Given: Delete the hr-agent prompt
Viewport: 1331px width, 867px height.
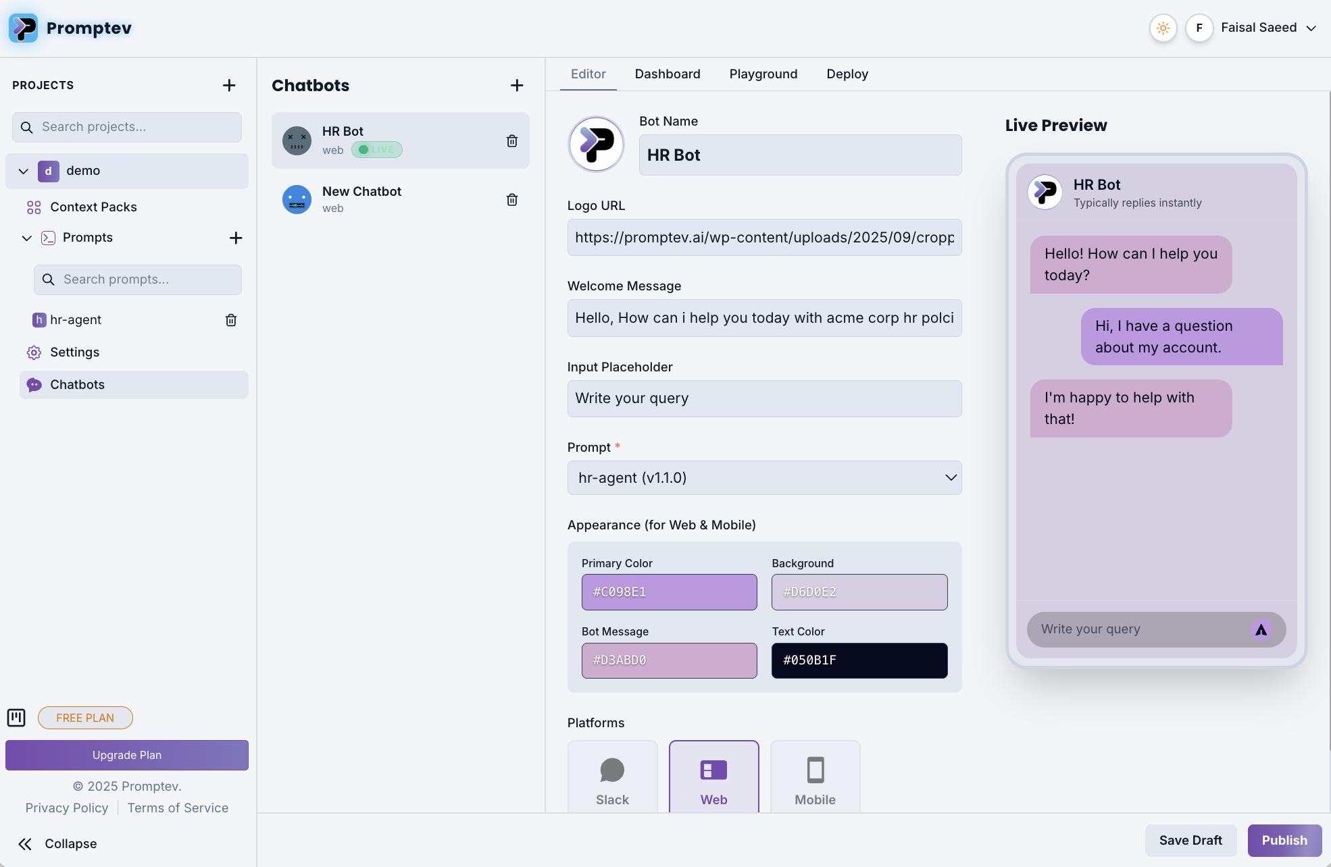Looking at the screenshot, I should click(231, 320).
